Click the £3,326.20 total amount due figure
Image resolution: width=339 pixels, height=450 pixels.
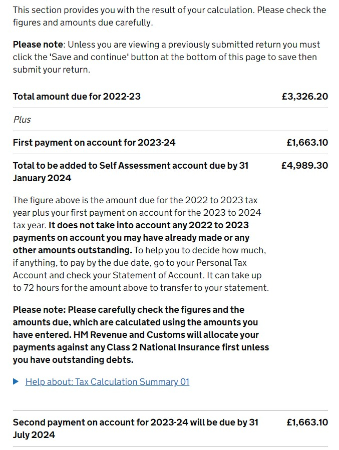click(304, 97)
